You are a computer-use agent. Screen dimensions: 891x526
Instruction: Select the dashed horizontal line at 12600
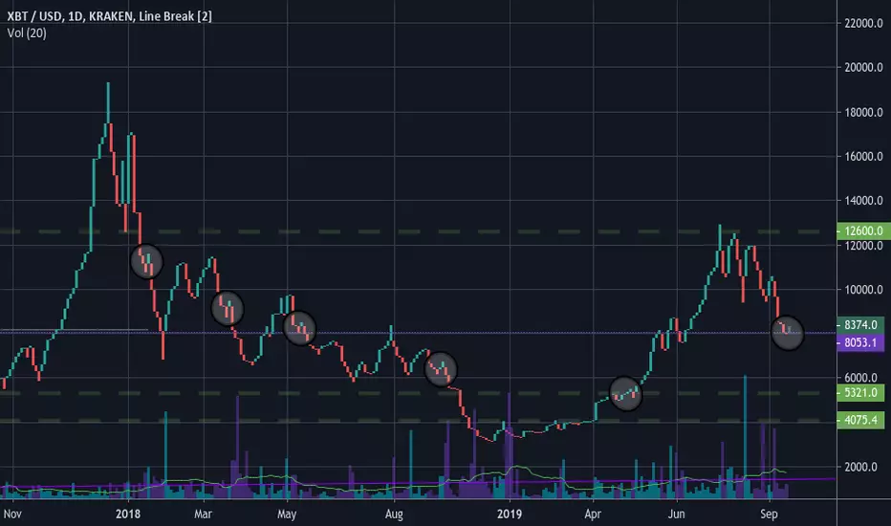409,231
